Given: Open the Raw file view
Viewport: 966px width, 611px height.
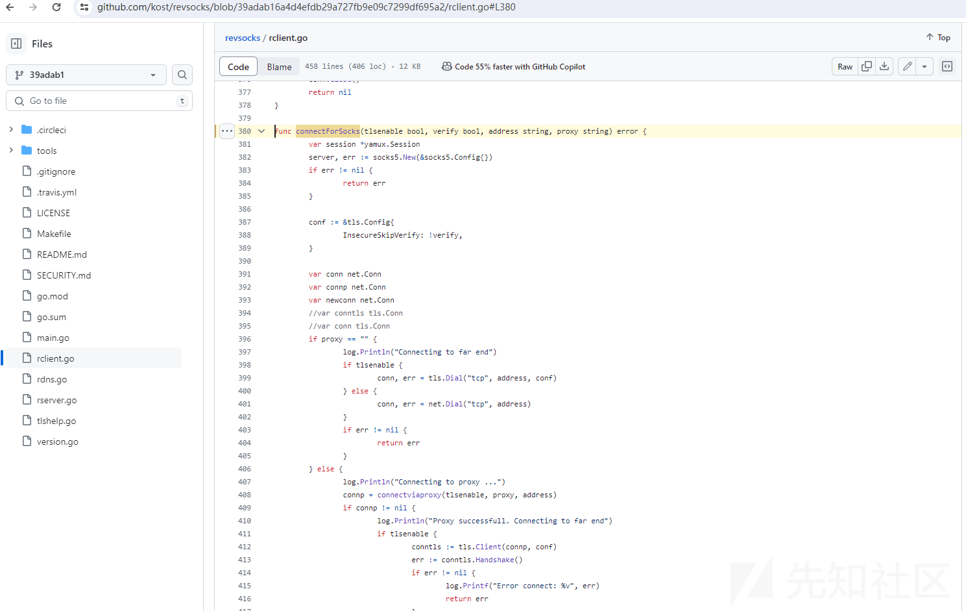Looking at the screenshot, I should click(x=845, y=67).
